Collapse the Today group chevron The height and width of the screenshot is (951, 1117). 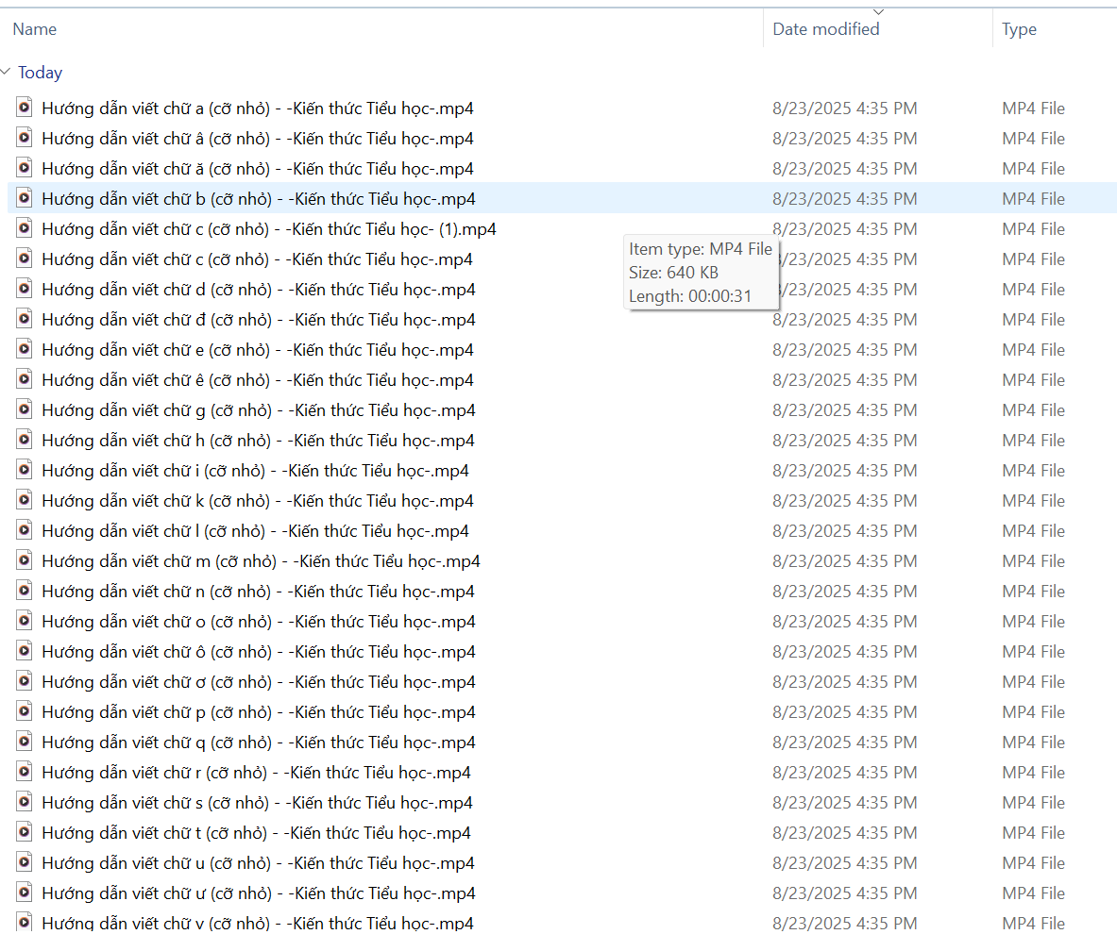[7, 73]
